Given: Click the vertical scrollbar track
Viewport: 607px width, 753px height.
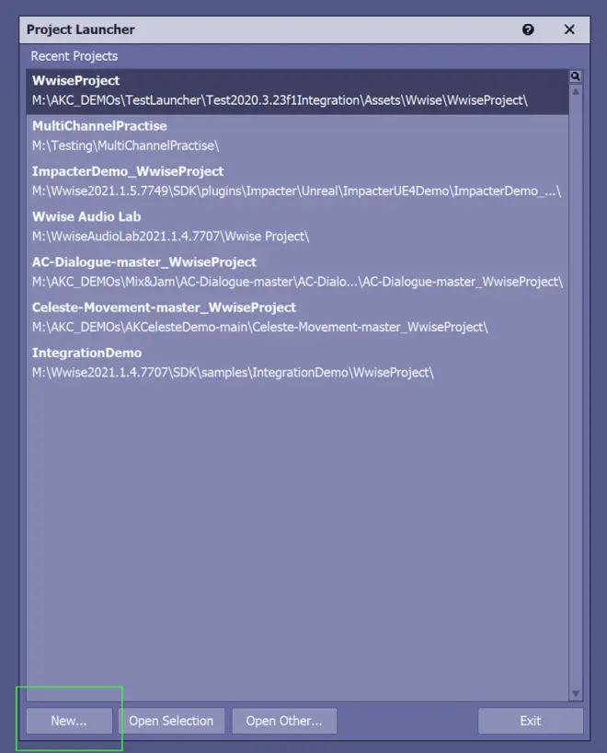Looking at the screenshot, I should coord(576,392).
